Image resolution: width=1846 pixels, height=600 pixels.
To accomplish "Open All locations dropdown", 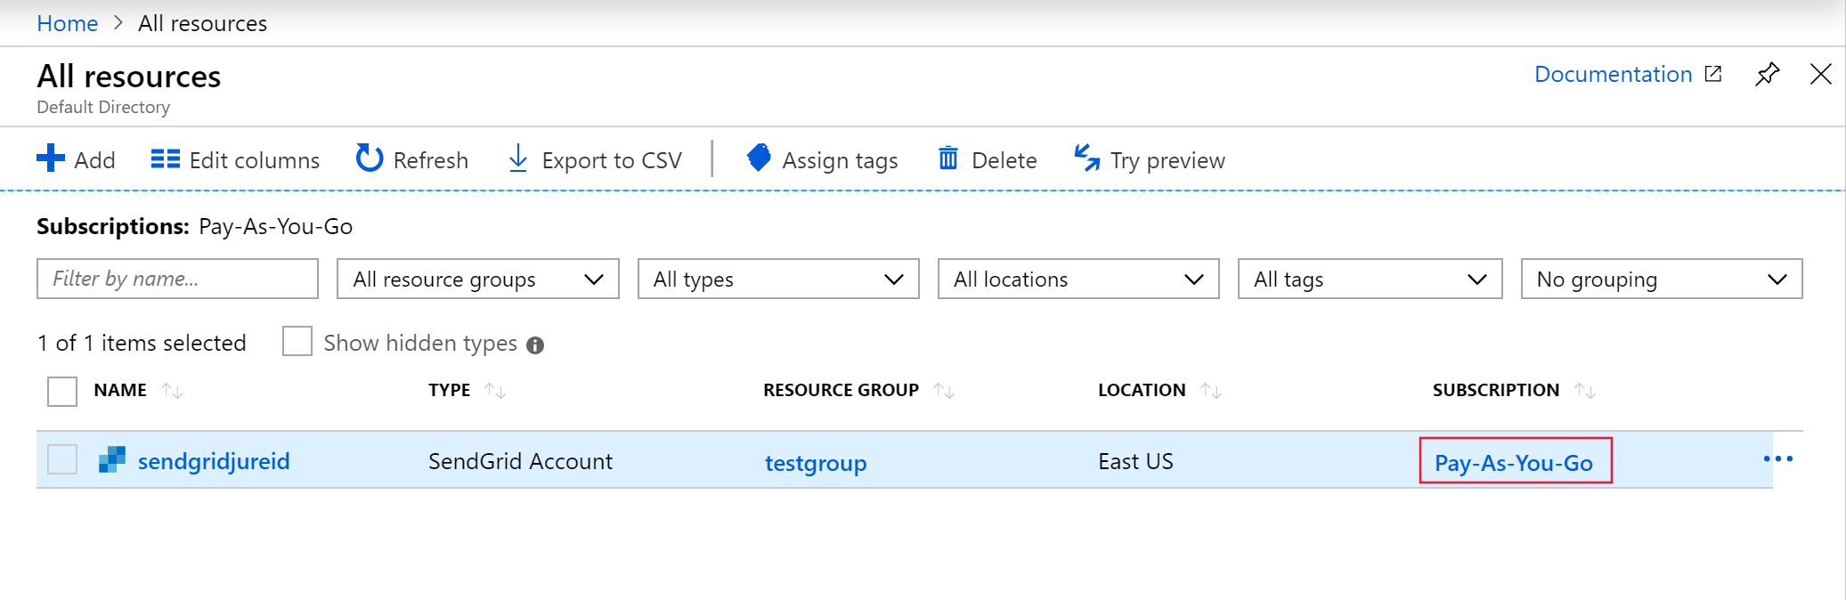I will pyautogui.click(x=1078, y=279).
